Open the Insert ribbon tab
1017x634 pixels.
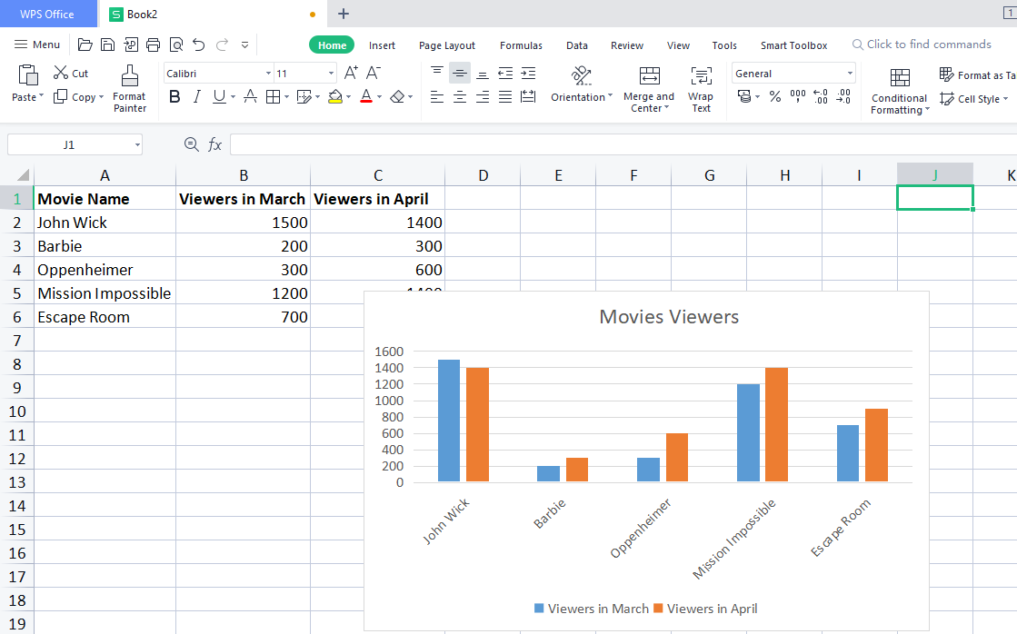tap(382, 45)
